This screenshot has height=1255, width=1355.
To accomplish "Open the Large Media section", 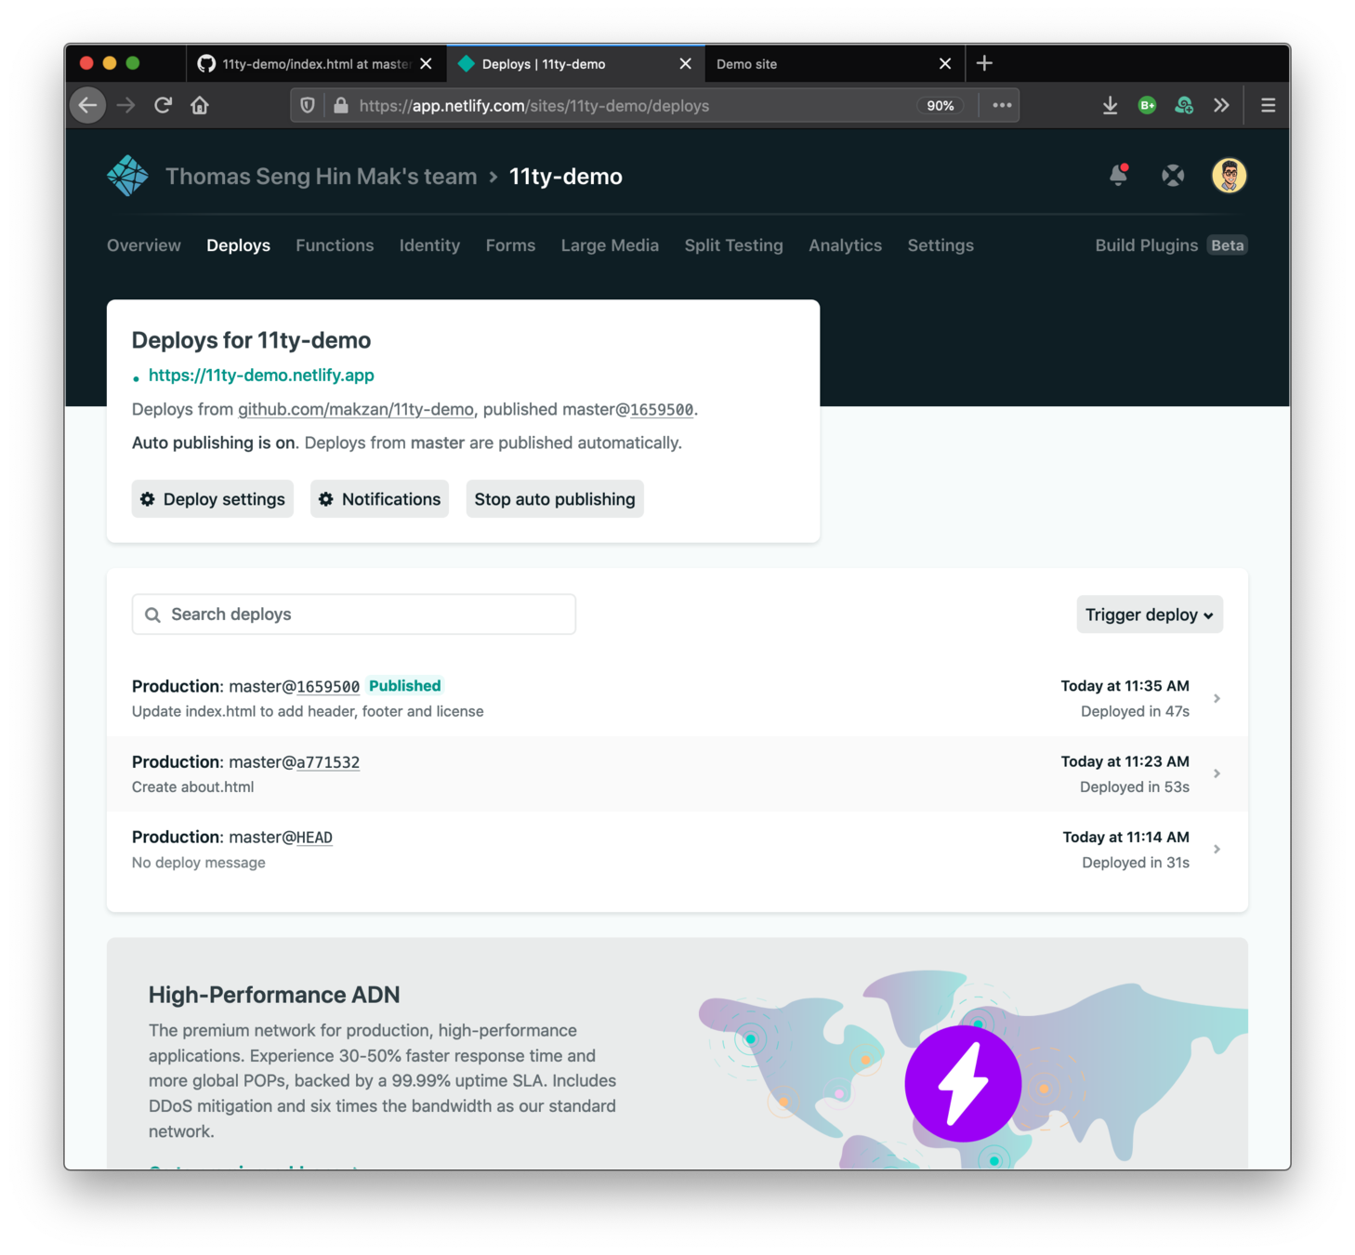I will [x=610, y=245].
